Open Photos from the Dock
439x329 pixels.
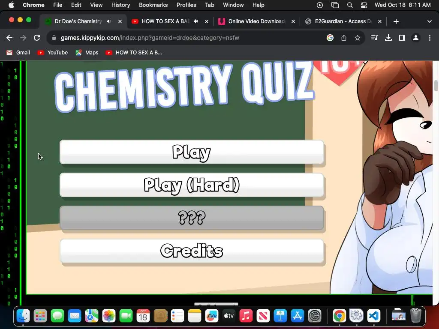tap(109, 316)
